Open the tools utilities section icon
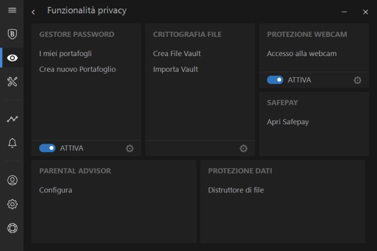This screenshot has width=377, height=251. [x=12, y=81]
